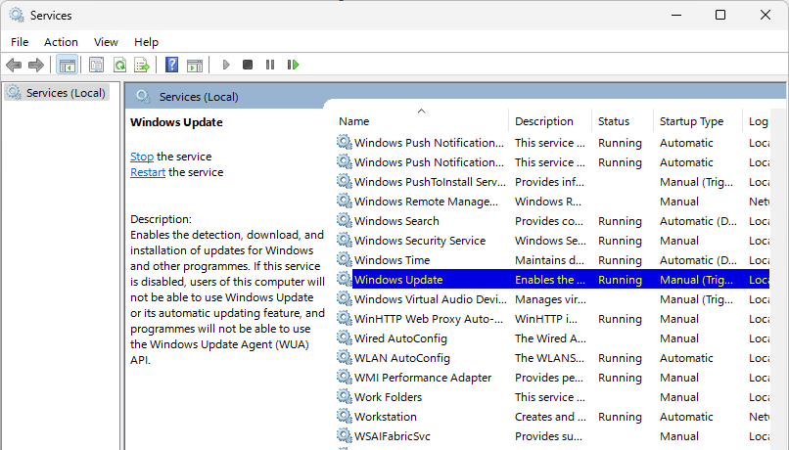Open the File menu
The width and height of the screenshot is (789, 450).
[x=20, y=42]
